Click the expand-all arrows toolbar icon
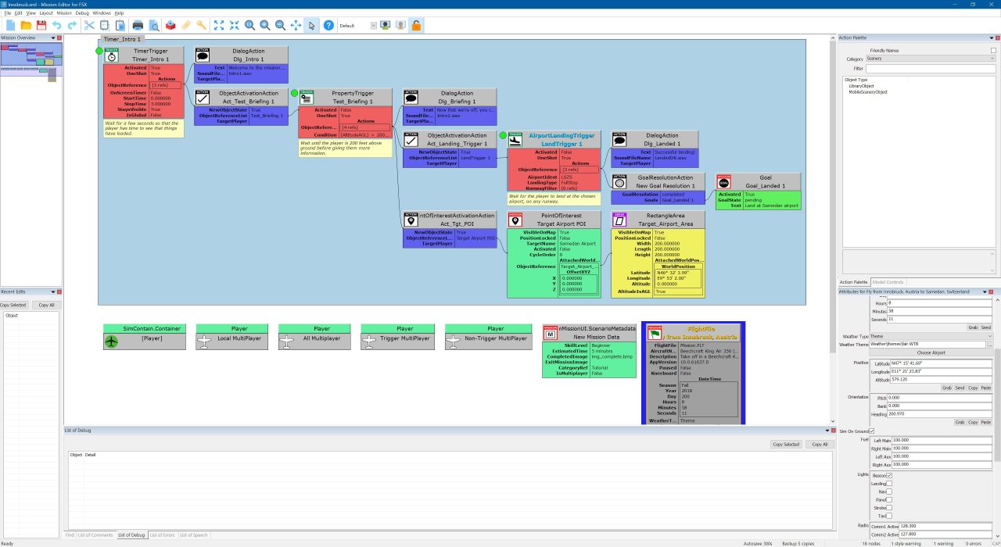The width and height of the screenshot is (1001, 547). pos(218,26)
